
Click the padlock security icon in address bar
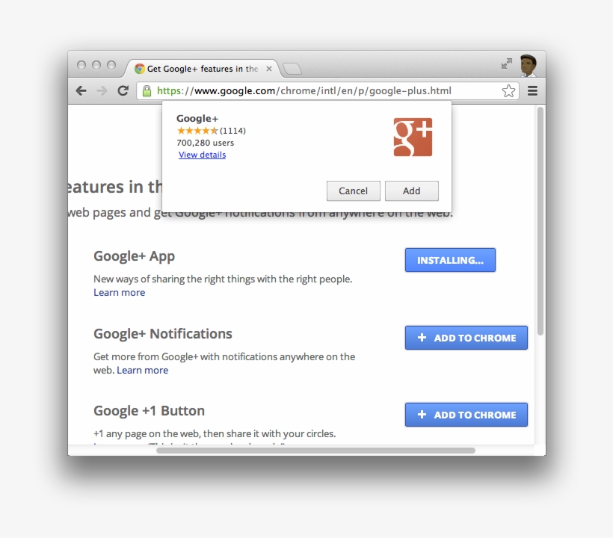click(x=147, y=90)
